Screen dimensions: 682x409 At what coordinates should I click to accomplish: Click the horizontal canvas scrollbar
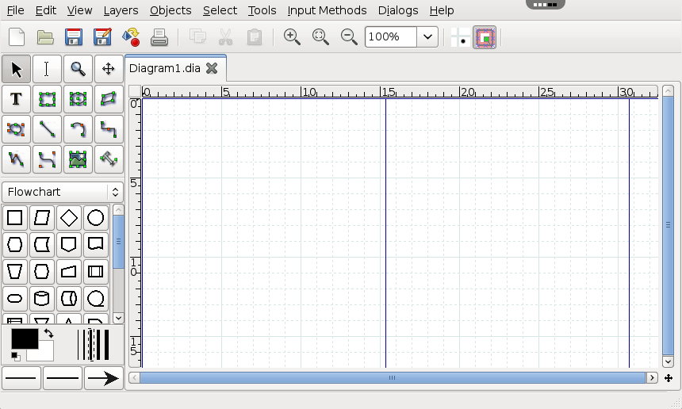click(392, 378)
